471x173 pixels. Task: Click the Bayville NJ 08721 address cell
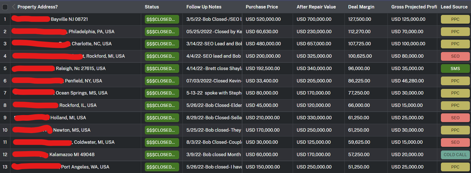click(x=69, y=19)
